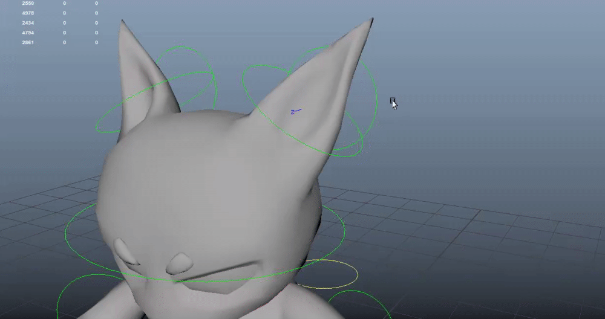Image resolution: width=605 pixels, height=319 pixels.
Task: Click the heads-up display value 4978
Action: 28,13
